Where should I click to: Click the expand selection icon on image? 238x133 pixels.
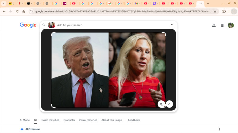(x=169, y=104)
